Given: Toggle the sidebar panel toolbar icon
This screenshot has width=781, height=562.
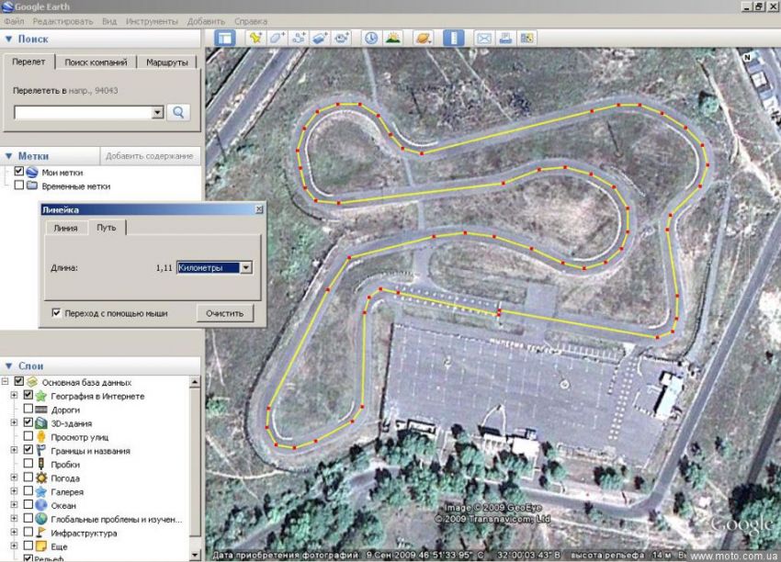Looking at the screenshot, I should (226, 39).
